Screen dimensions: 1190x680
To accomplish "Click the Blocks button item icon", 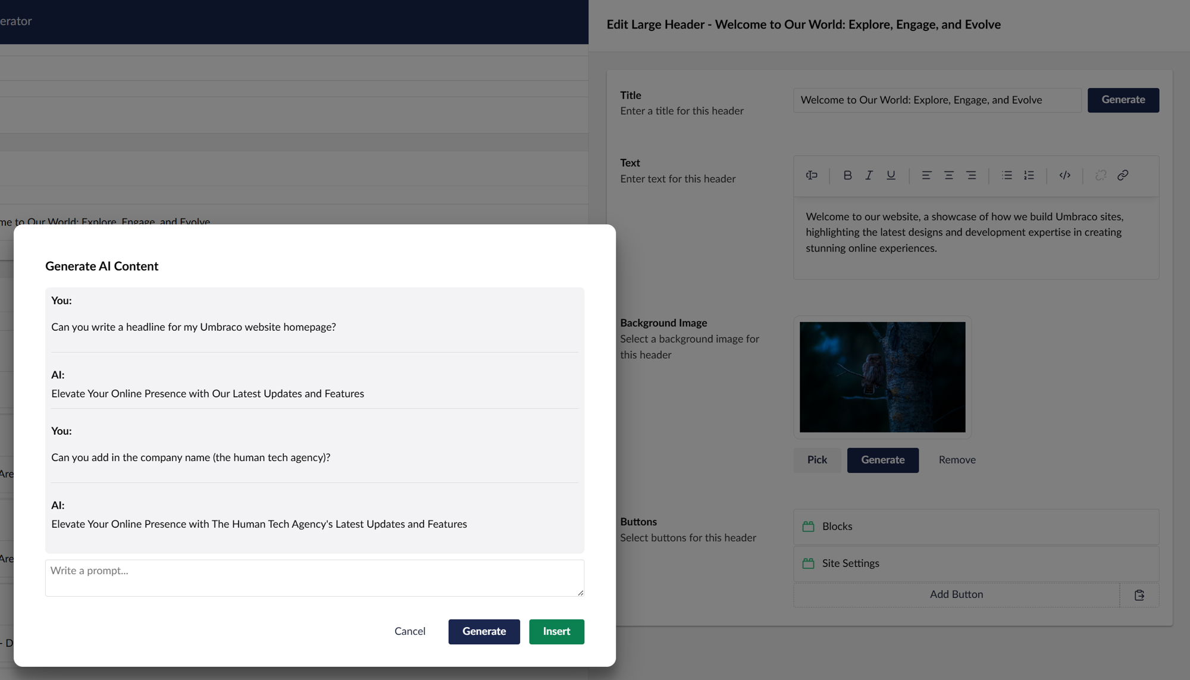I will [808, 527].
